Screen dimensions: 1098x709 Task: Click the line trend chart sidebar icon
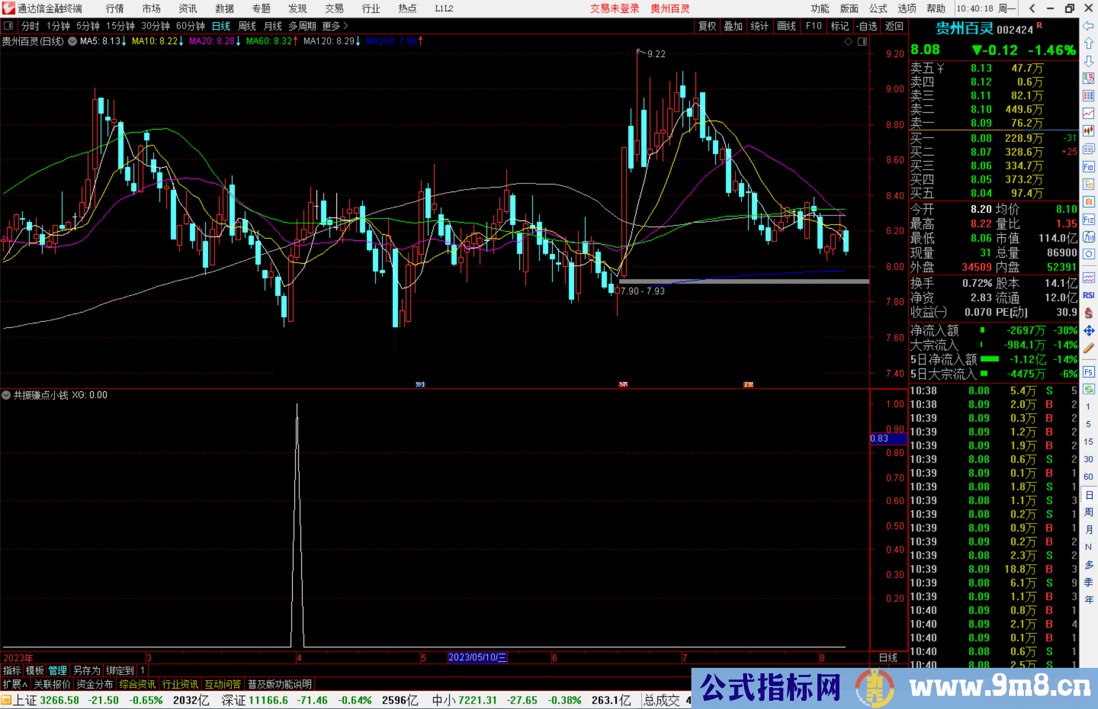point(1088,113)
